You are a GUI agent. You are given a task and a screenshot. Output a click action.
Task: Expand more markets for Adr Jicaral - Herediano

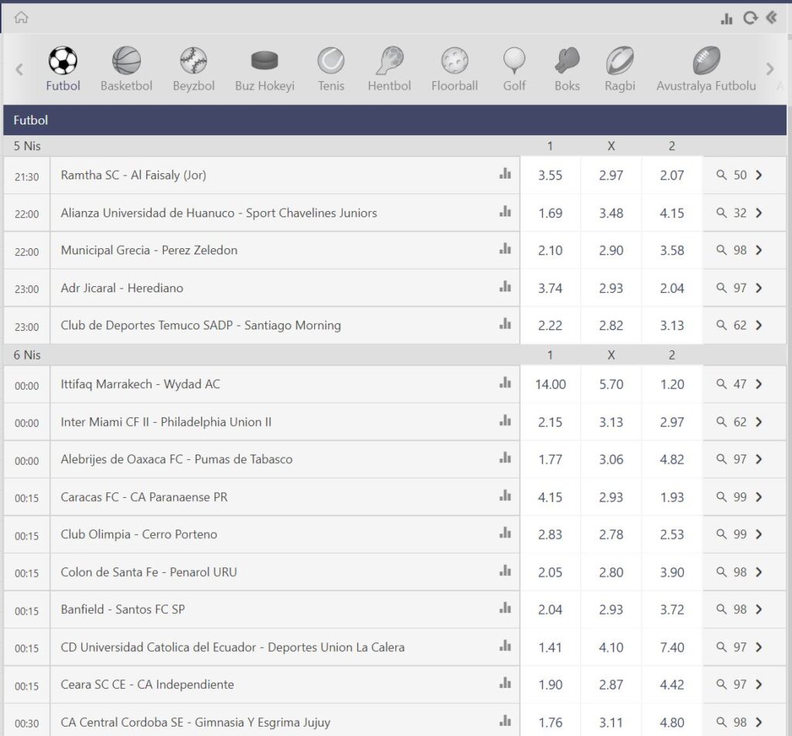(740, 288)
